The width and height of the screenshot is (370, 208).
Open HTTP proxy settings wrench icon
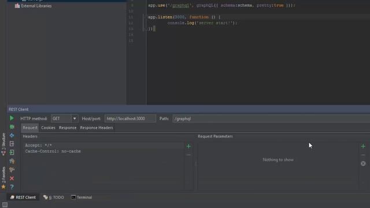point(12,161)
